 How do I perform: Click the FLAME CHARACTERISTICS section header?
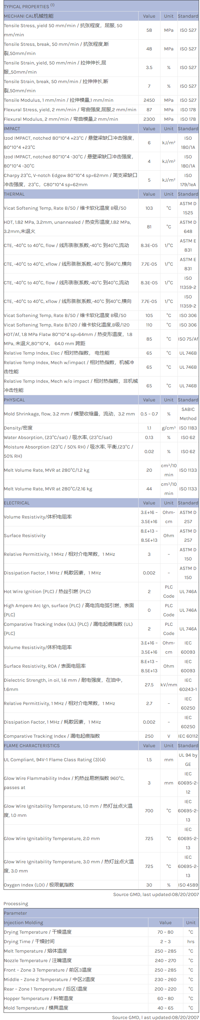click(x=32, y=746)
